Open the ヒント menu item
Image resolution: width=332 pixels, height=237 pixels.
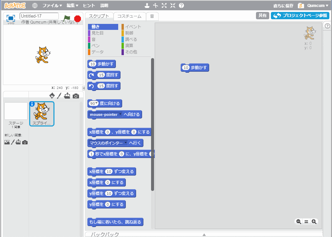coord(89,6)
